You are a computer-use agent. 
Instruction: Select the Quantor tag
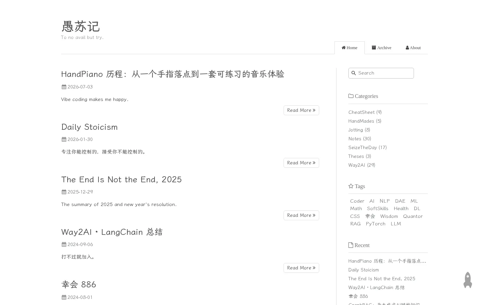(x=413, y=216)
